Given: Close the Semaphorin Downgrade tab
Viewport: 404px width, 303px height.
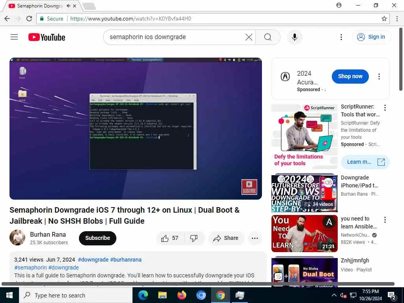Looking at the screenshot, I should coord(75,6).
